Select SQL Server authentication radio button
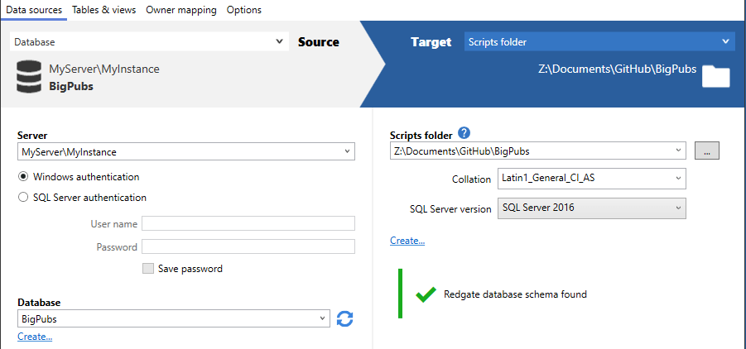This screenshot has width=746, height=349. coord(23,198)
